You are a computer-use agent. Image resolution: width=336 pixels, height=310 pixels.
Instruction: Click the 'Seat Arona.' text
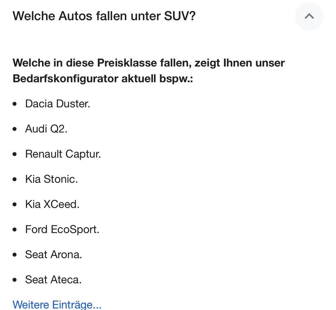[x=53, y=255]
